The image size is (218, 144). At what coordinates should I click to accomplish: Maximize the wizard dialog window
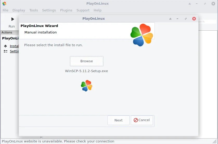click(x=185, y=19)
